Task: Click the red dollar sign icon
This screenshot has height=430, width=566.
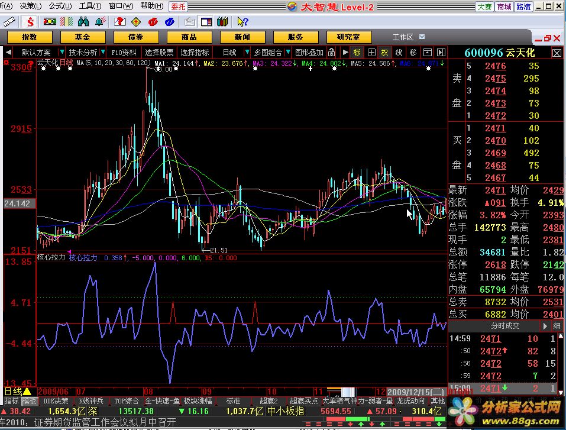Action: click(x=30, y=22)
